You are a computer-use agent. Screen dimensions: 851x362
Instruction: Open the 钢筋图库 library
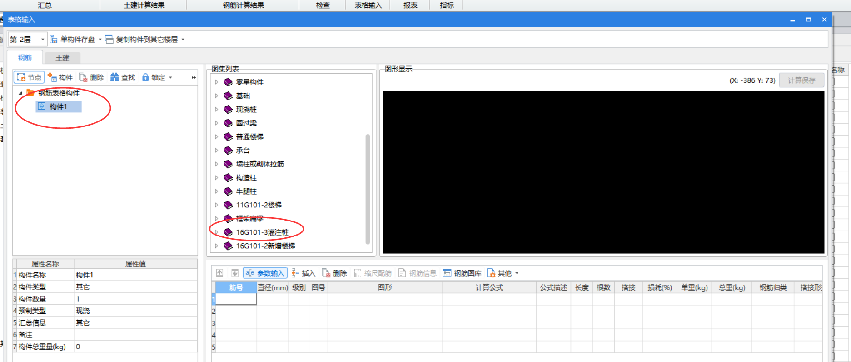(x=462, y=273)
